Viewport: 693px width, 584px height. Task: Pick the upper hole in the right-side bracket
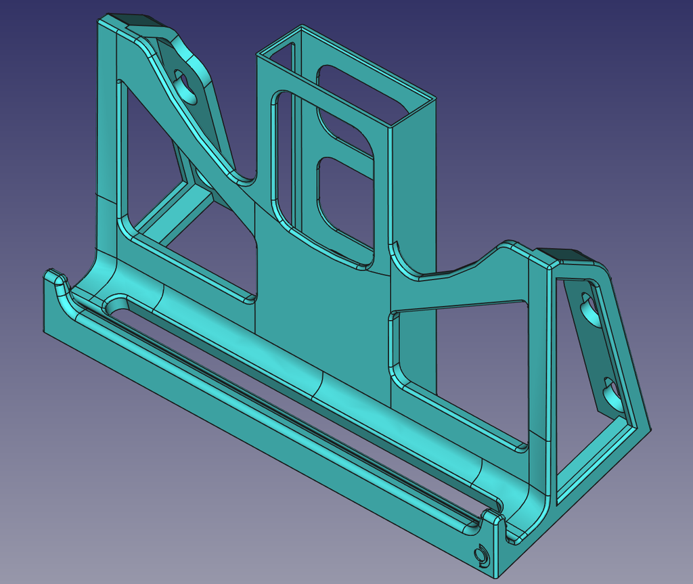pyautogui.click(x=590, y=309)
